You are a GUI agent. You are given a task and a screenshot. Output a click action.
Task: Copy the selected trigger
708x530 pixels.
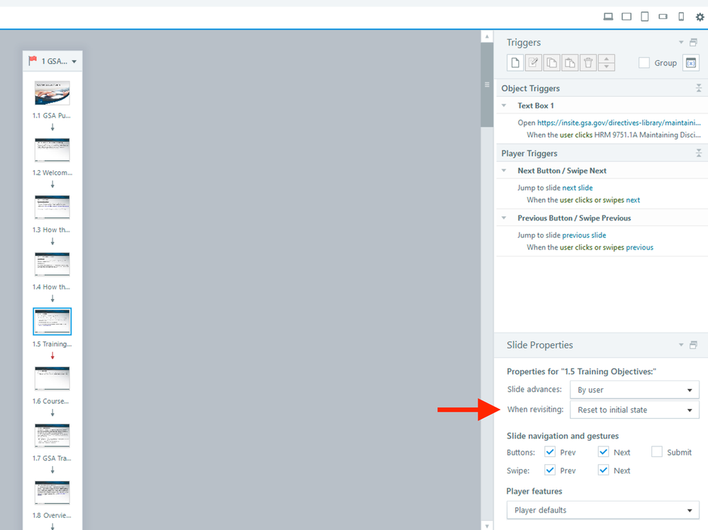pos(552,63)
